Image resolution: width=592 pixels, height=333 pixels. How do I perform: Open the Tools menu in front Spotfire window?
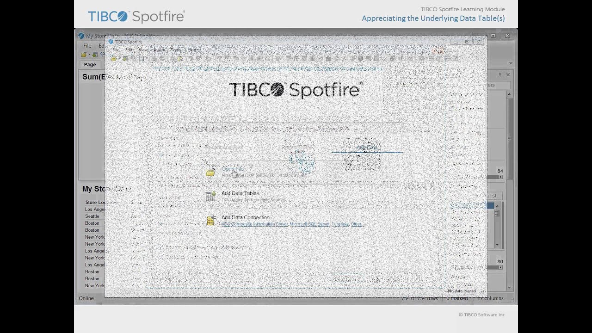click(176, 50)
